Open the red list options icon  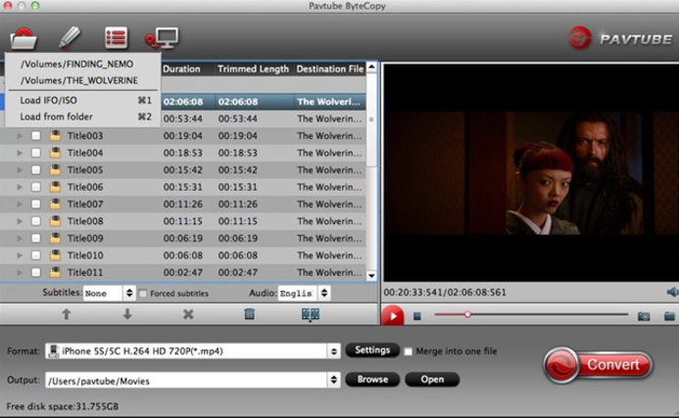pos(116,38)
